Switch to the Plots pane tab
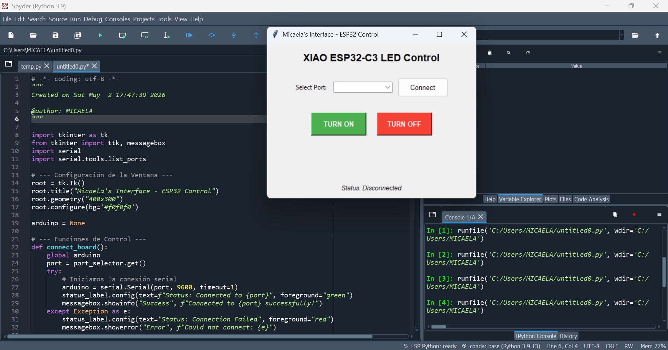The width and height of the screenshot is (668, 350). tap(551, 199)
